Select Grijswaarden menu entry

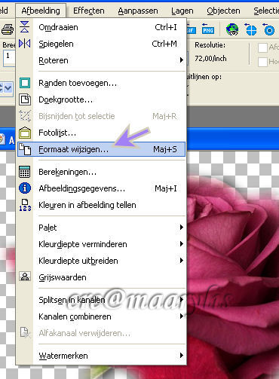point(101,277)
